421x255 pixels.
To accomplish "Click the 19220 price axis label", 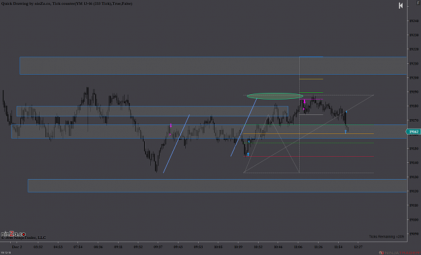I will pyautogui.click(x=414, y=49).
